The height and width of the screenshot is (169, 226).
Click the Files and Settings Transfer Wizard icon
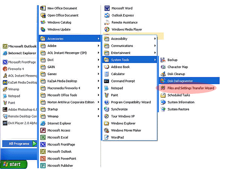pos(163,88)
